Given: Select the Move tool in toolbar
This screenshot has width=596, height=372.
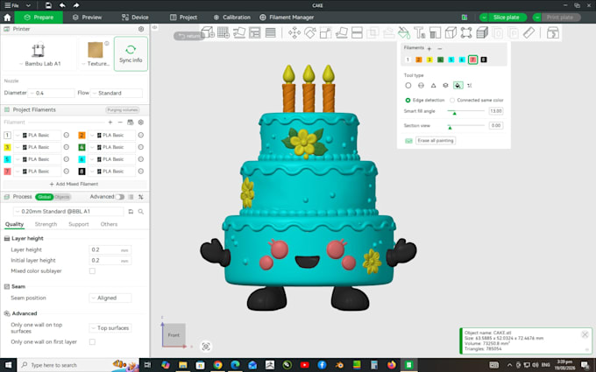Looking at the screenshot, I should point(294,32).
